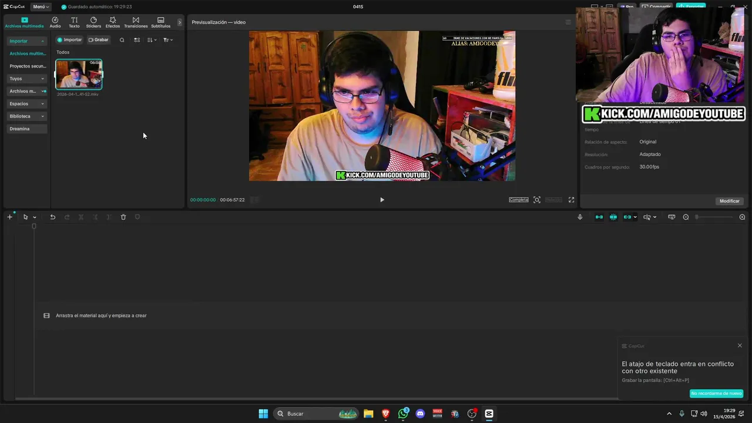The height and width of the screenshot is (423, 752).
Task: Open the media search icon
Action: [x=122, y=40]
